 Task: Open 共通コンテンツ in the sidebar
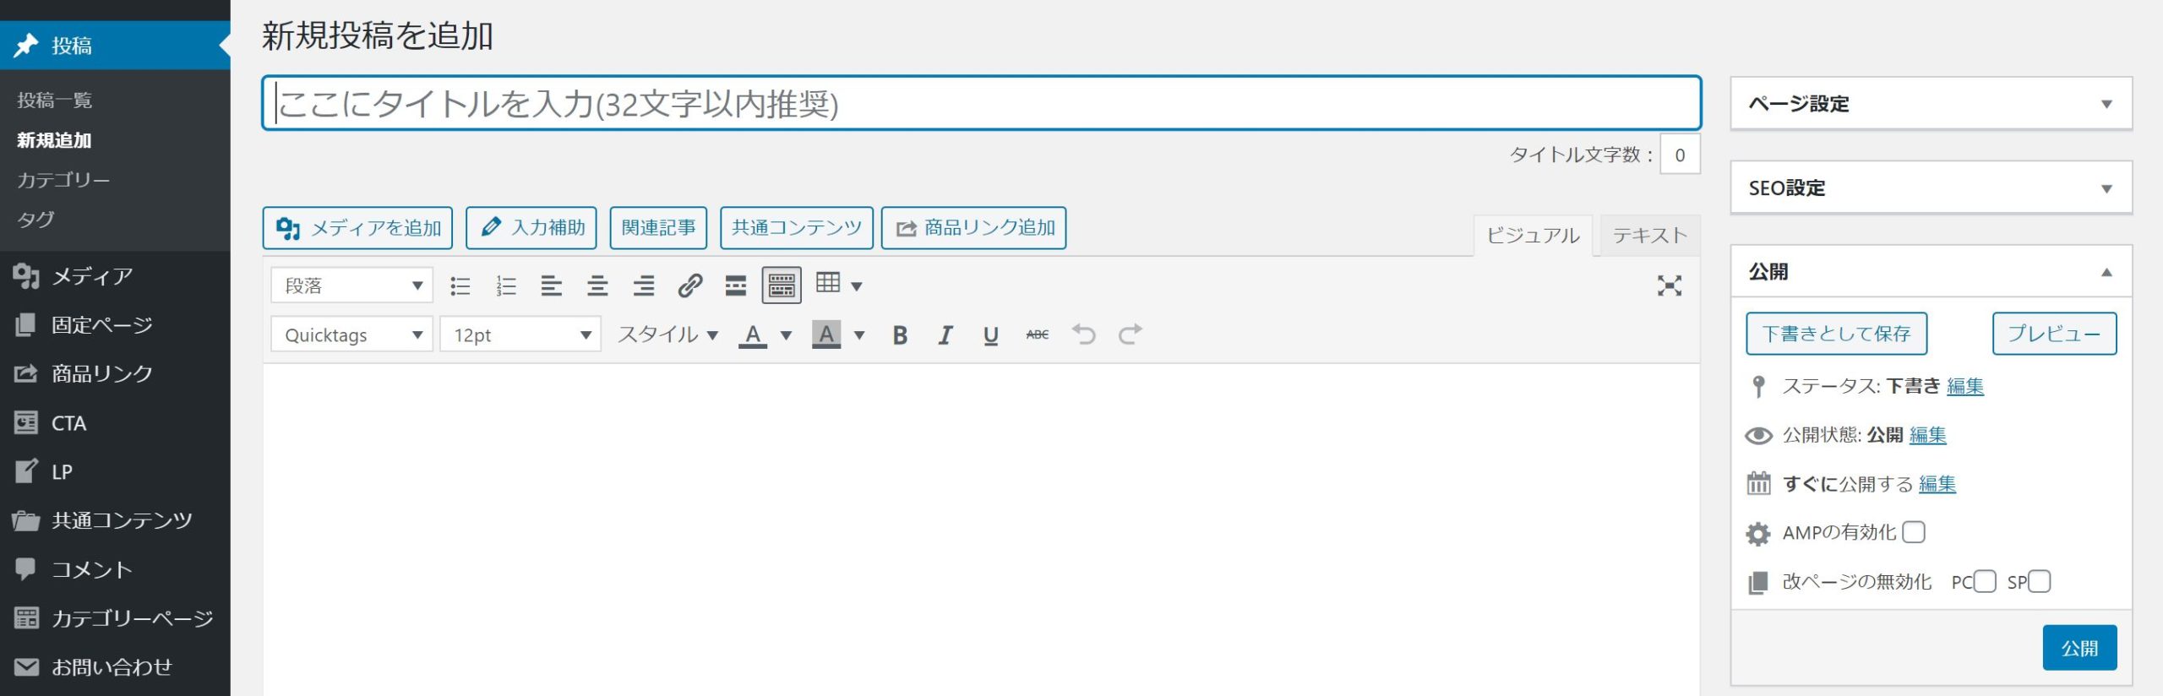pyautogui.click(x=115, y=520)
